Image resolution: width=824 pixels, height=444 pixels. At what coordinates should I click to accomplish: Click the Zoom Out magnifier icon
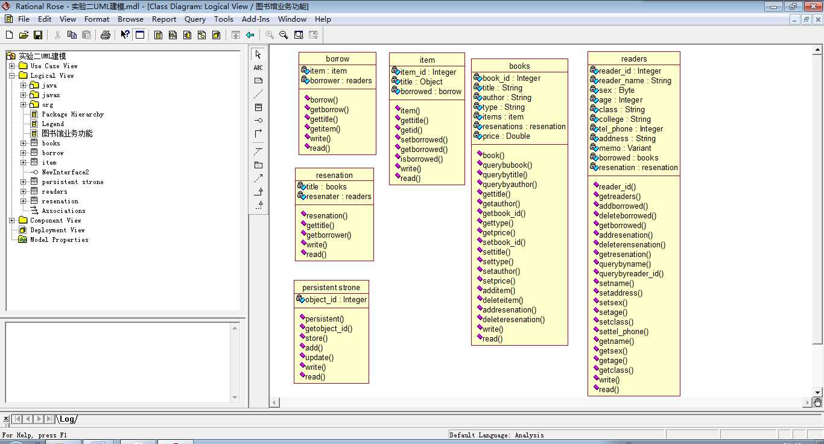284,35
